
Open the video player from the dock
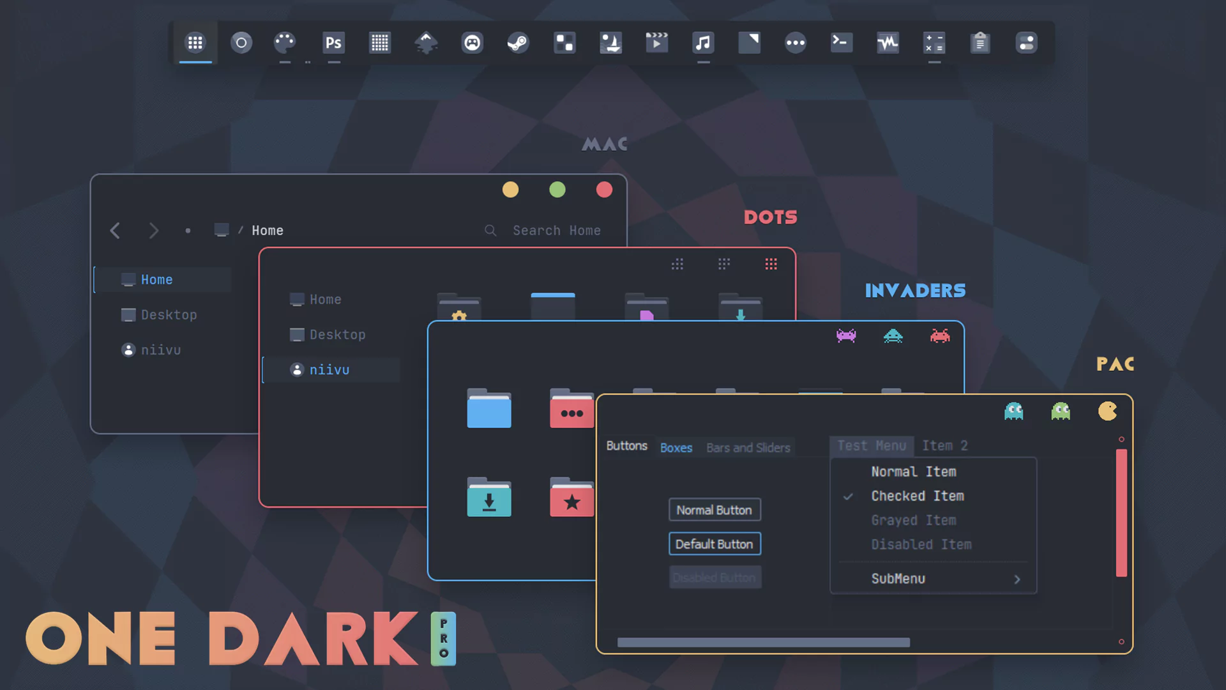[656, 42]
